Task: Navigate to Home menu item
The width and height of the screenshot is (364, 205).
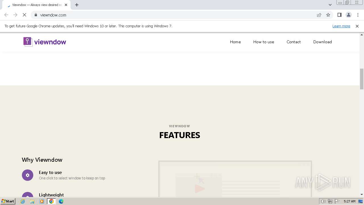Action: (235, 42)
